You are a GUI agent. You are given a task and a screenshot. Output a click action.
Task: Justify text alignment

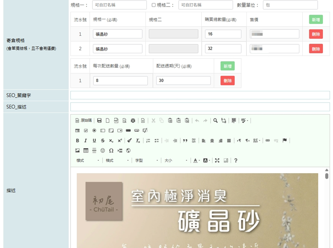tap(229, 141)
